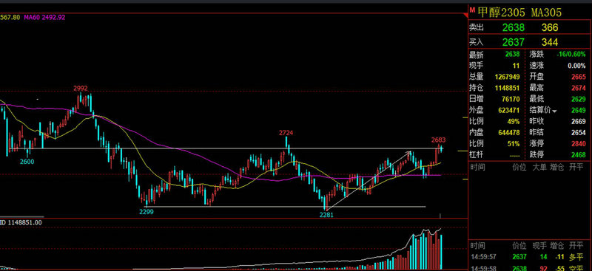Click the 2600 low label on chart
The image size is (592, 271).
[x=27, y=161]
